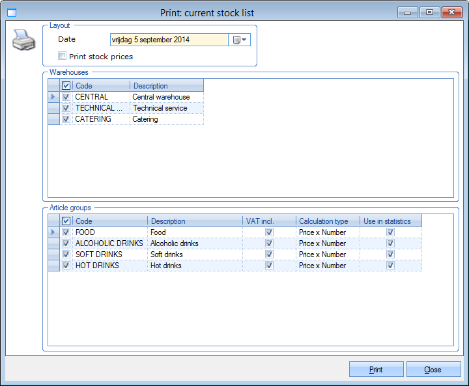Enable Print stock prices checkbox
Image resolution: width=469 pixels, height=386 pixels.
coord(63,57)
